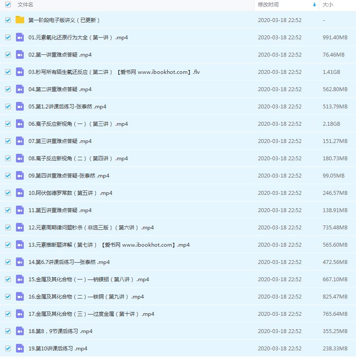Click video icon for 16.金属及其化合物（二）

click(x=20, y=296)
